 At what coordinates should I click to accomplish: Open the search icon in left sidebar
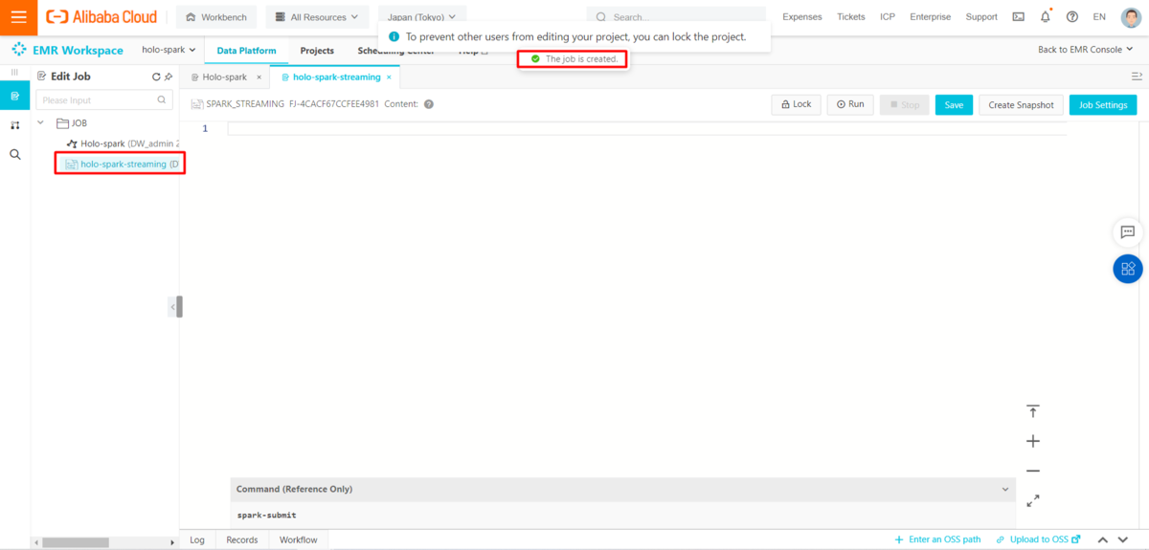[14, 154]
